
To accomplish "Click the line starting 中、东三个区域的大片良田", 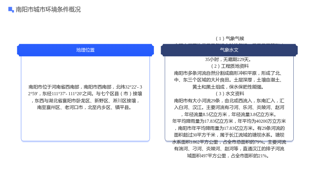I will (229, 80).
